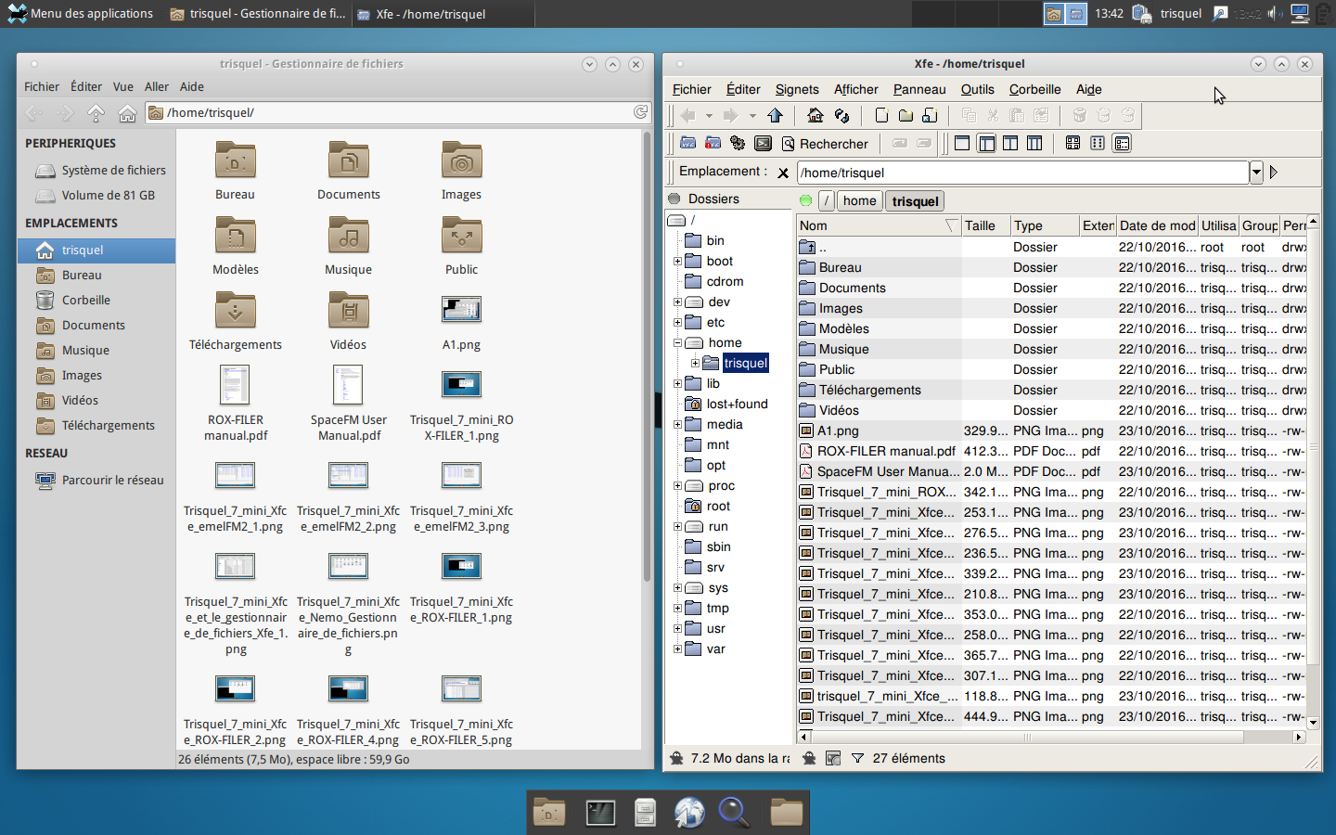This screenshot has width=1336, height=835.
Task: Open the Aller menu in Thunar window
Action: point(157,86)
